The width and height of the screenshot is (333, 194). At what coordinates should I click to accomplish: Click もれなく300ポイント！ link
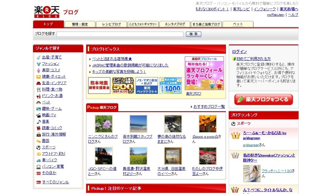point(212,9)
